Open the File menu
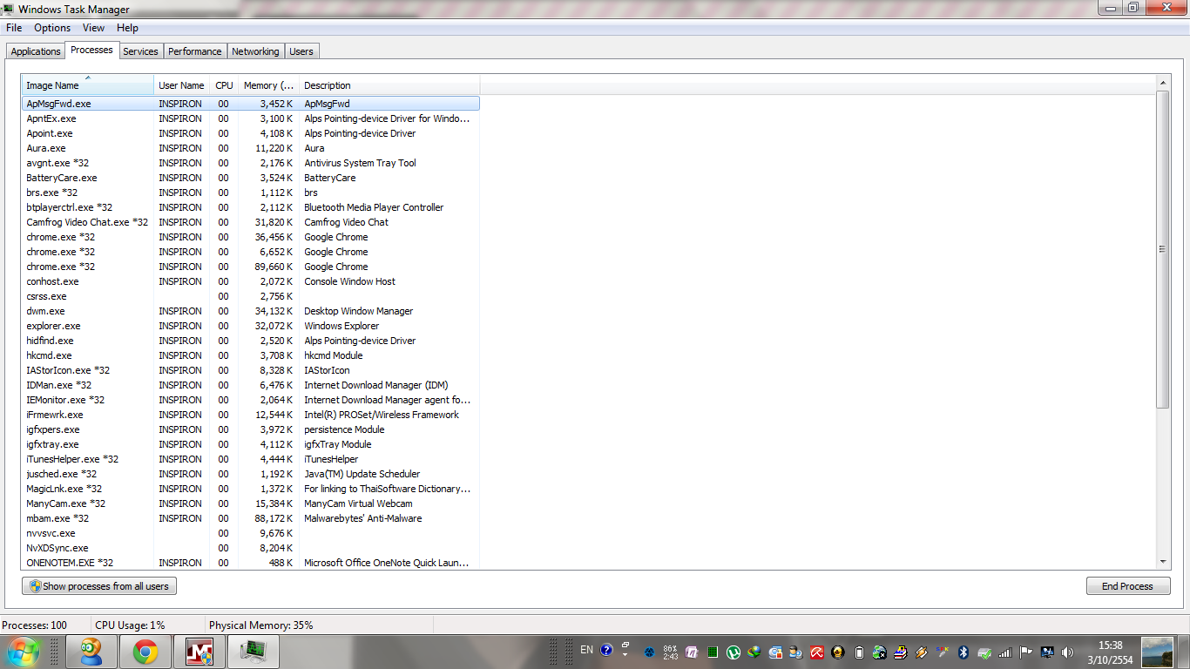 pos(14,28)
